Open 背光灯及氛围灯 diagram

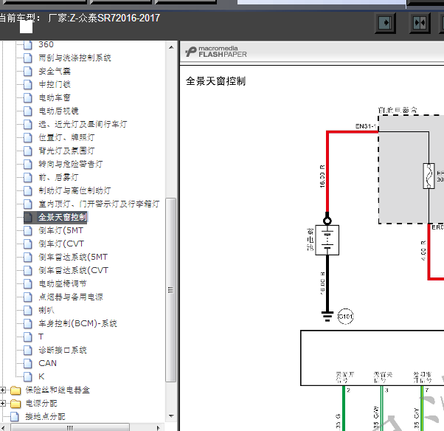click(66, 151)
